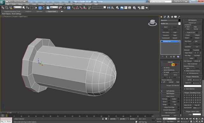Enable the By Vertex checkbox
Viewport: 204px width, 123px height.
(163, 68)
